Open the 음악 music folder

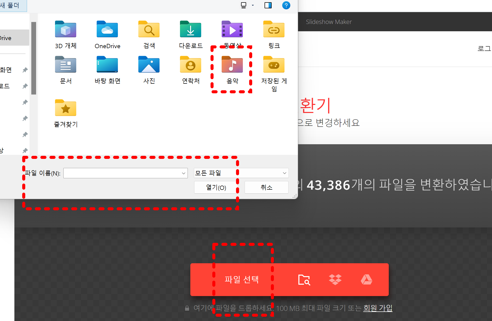click(x=232, y=65)
